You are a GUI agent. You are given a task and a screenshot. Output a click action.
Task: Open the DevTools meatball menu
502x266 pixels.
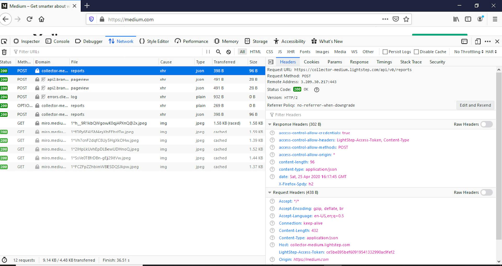click(488, 41)
